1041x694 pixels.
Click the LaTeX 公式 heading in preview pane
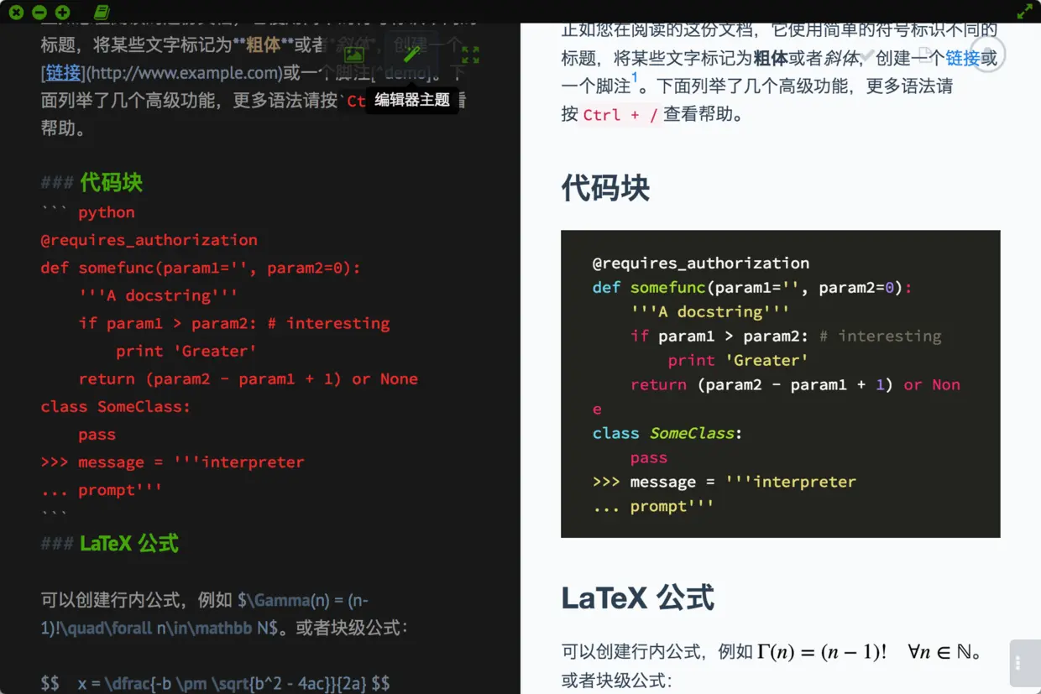[637, 597]
